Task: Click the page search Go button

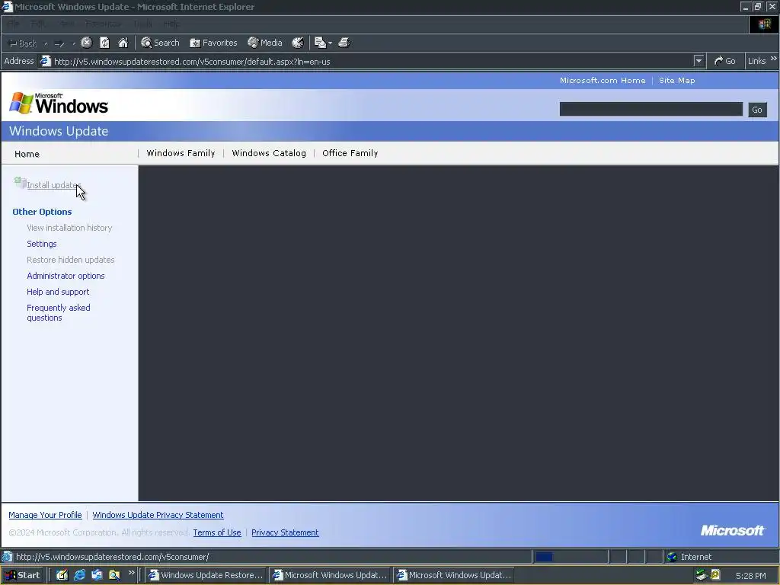Action: tap(757, 110)
